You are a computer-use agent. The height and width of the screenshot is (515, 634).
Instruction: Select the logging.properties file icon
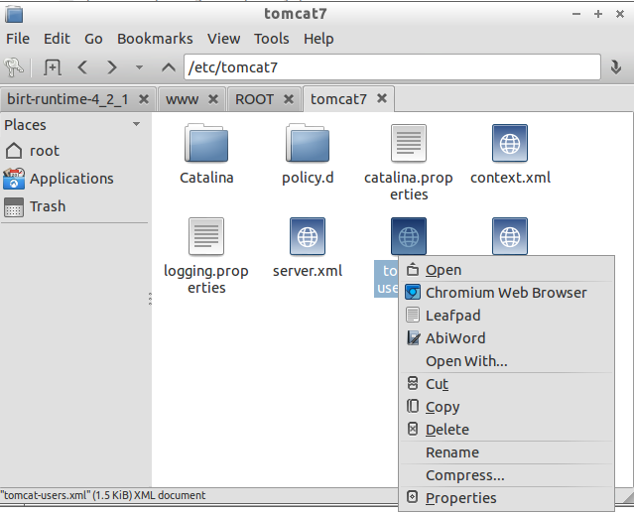[206, 237]
